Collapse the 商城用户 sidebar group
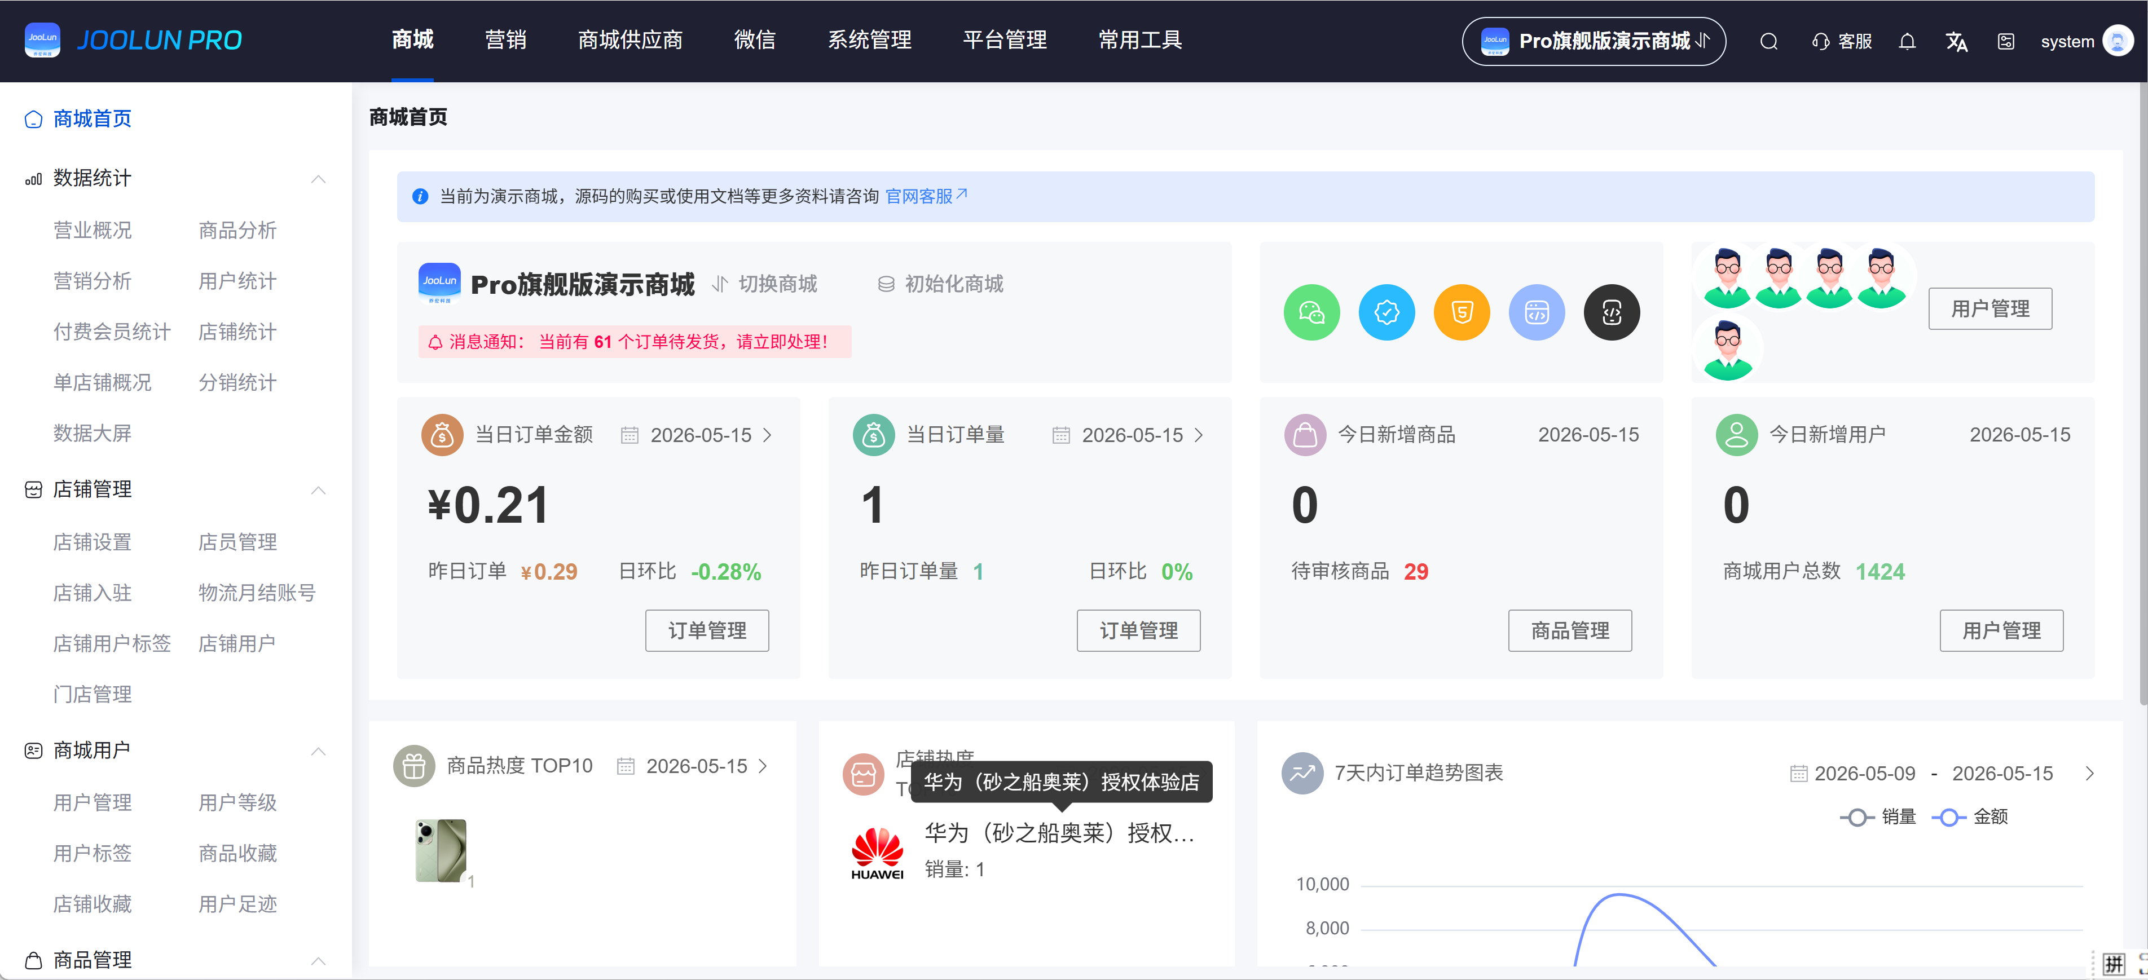Screen dimensions: 2148x980 (x=319, y=752)
